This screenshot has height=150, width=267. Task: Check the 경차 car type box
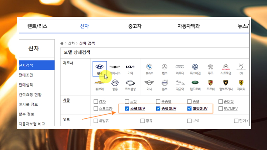coord(96,101)
